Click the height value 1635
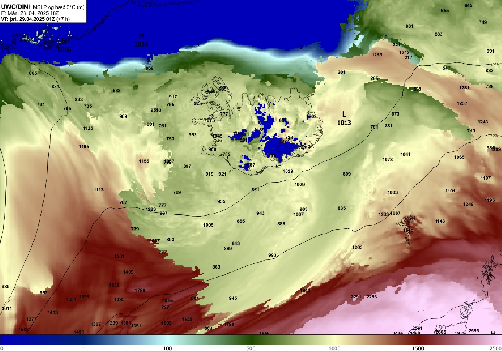The image size is (502, 352). tap(187, 319)
